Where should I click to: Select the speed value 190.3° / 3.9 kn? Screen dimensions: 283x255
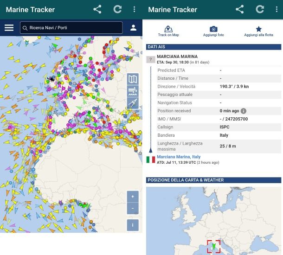click(234, 86)
